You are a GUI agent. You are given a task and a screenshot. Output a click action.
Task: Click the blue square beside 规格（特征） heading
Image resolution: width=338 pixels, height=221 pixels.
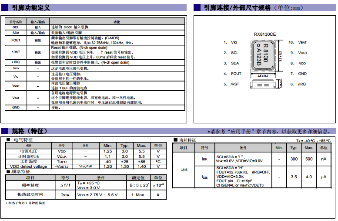[4, 131]
